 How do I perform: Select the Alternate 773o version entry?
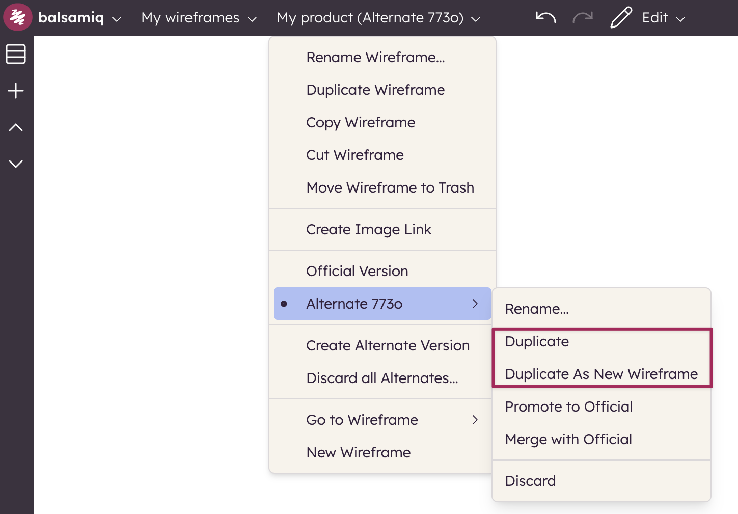(x=382, y=304)
